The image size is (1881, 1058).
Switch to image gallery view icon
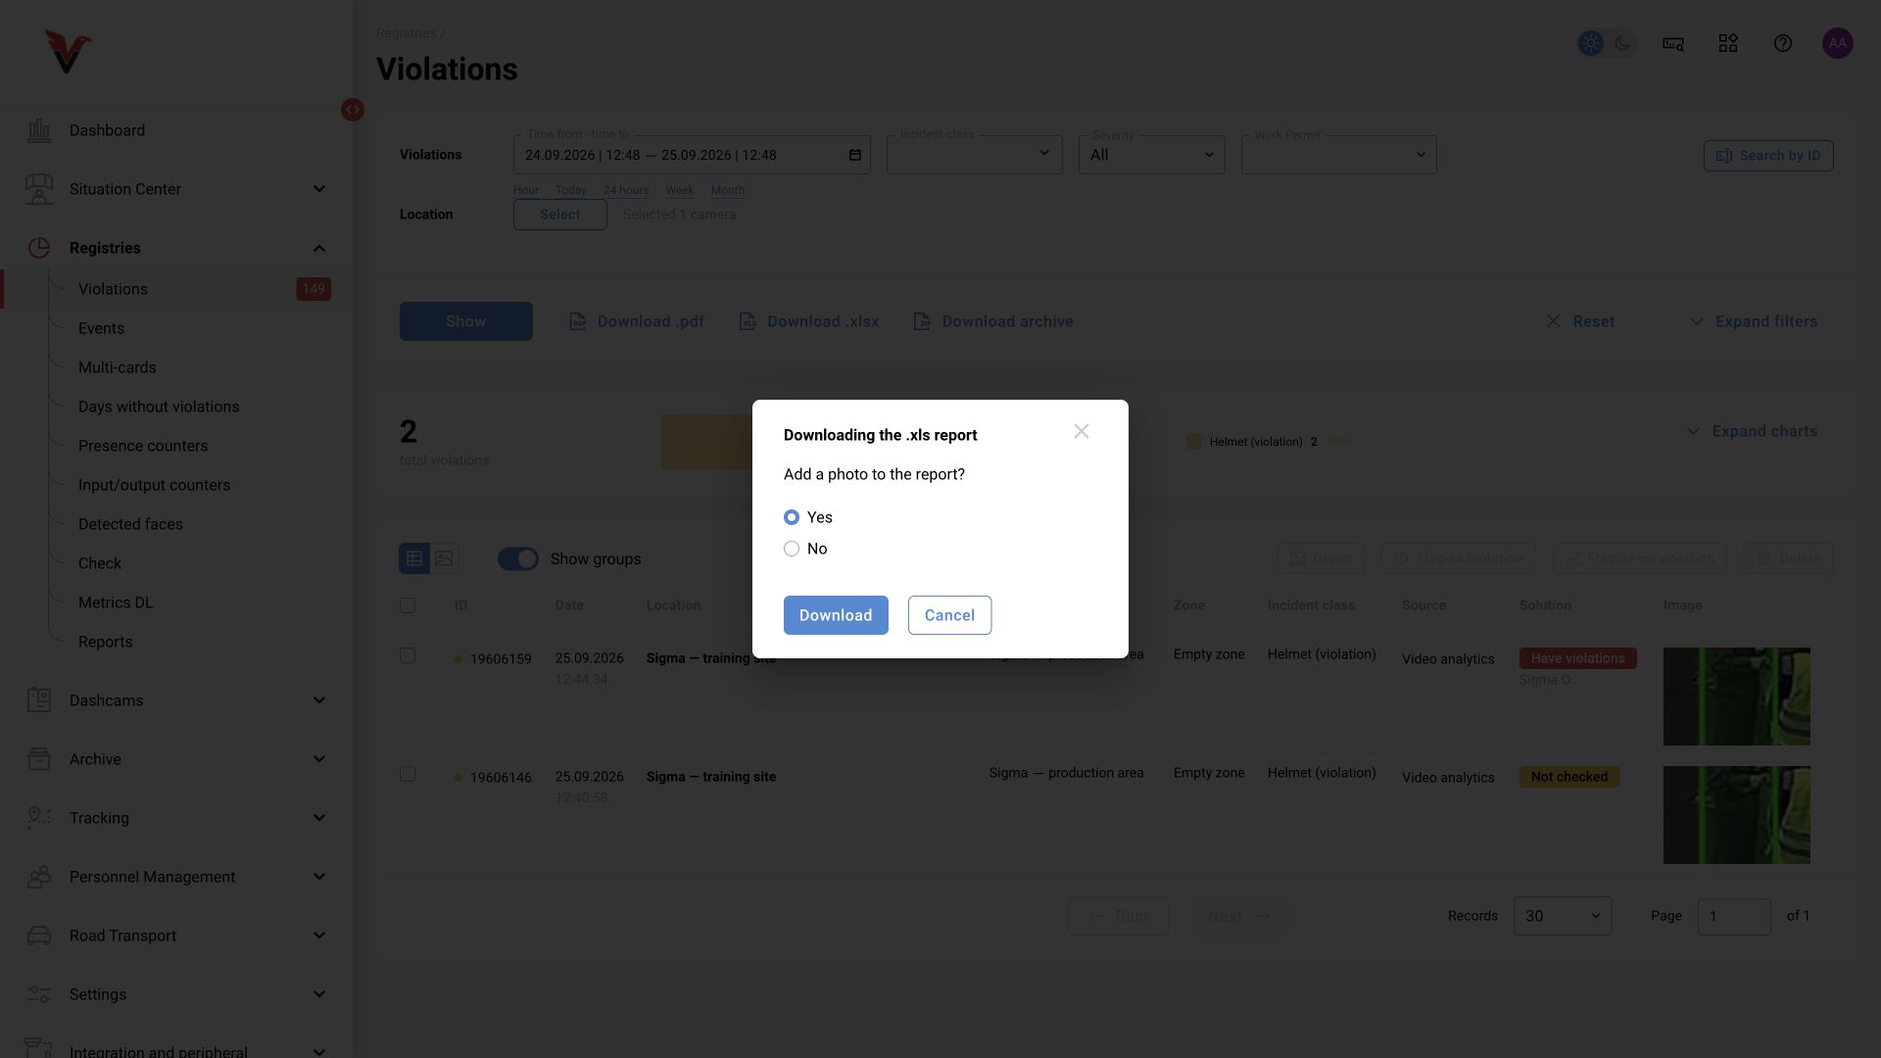444,558
